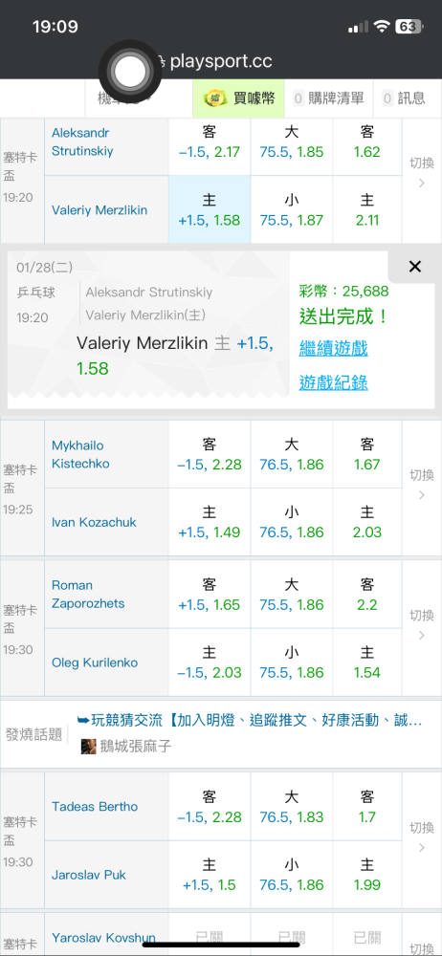Expand 切換 for Zaporozhets vs Kurilenko match
This screenshot has width=442, height=956.
tap(421, 625)
